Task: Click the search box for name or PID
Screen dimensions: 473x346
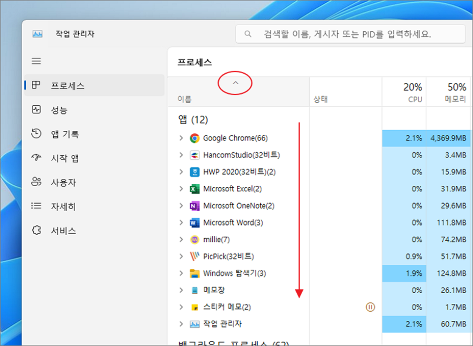Action: tap(350, 34)
